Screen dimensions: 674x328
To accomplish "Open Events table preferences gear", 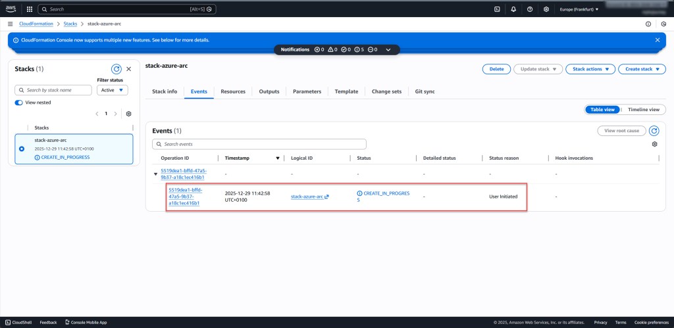I will pyautogui.click(x=654, y=144).
